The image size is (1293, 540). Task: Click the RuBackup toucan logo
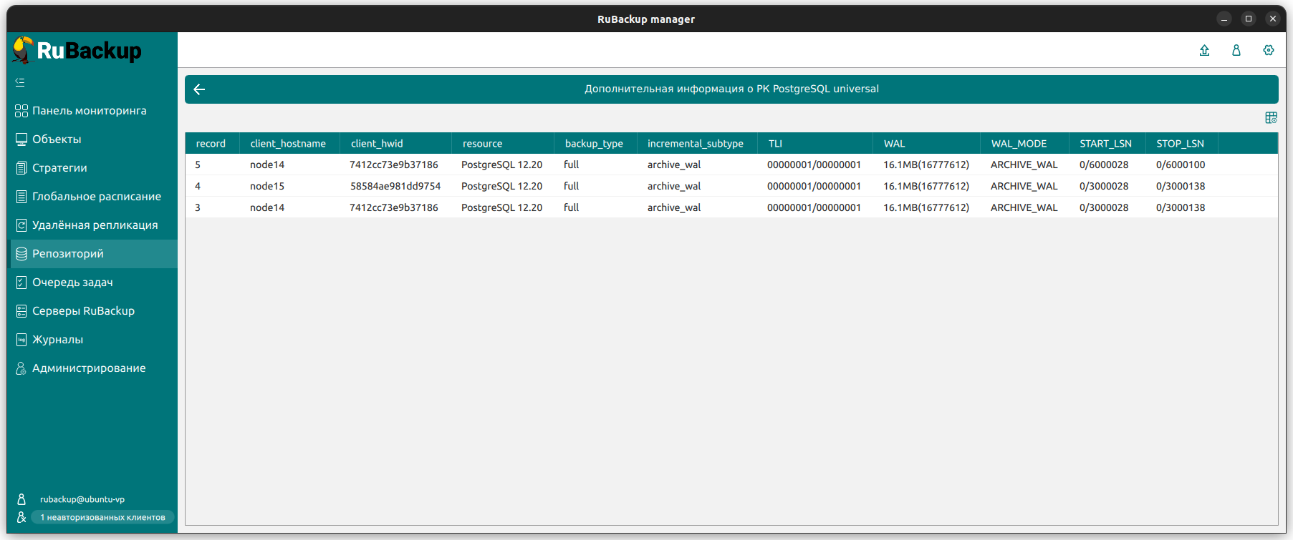[x=24, y=50]
